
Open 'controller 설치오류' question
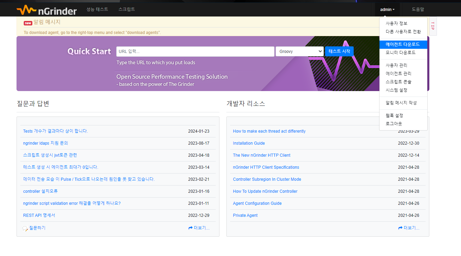40,191
